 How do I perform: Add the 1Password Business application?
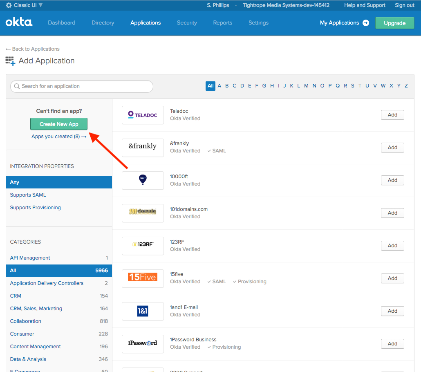pyautogui.click(x=392, y=344)
